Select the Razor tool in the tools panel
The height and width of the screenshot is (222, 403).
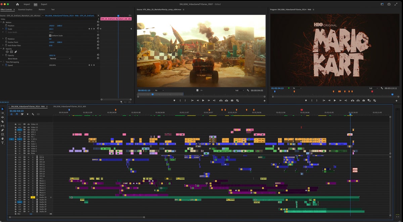point(3,121)
